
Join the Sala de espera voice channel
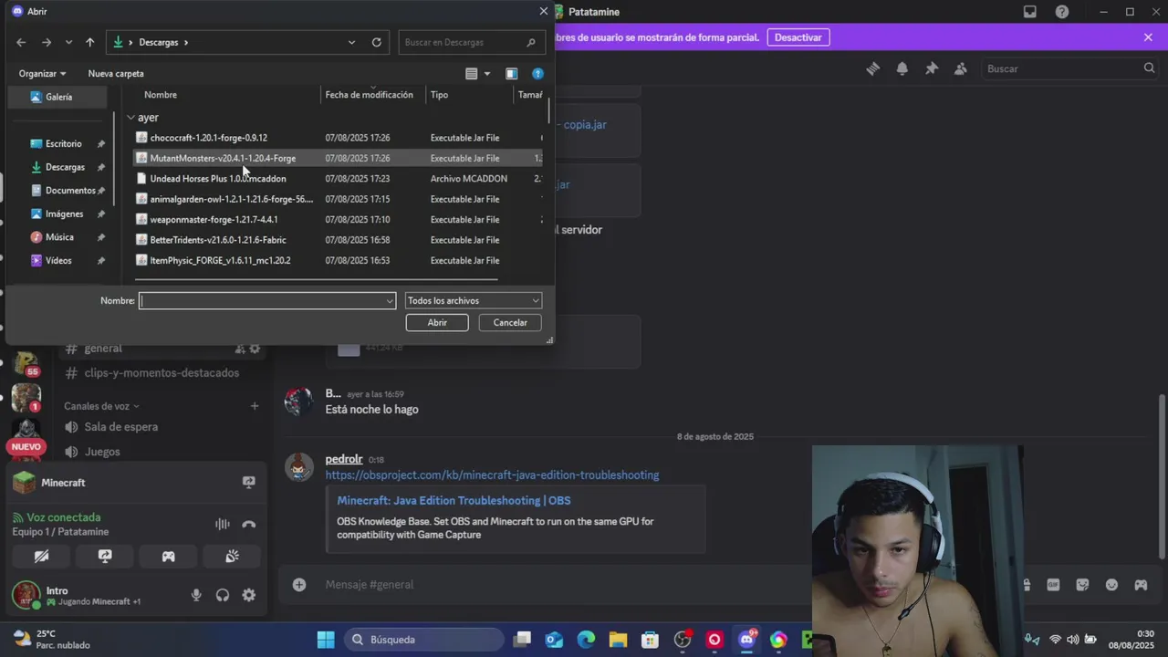click(120, 427)
